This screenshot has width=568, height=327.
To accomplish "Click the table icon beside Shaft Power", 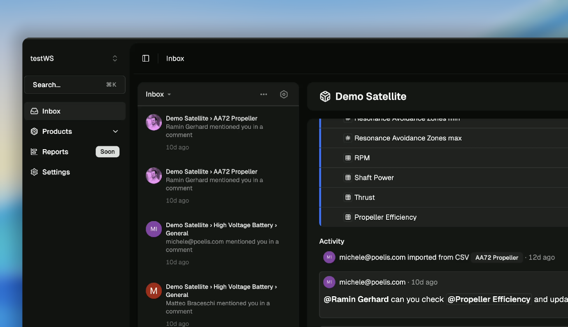I will tap(348, 177).
